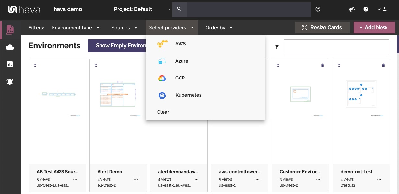Star the Customer Envi environment

[278, 65]
